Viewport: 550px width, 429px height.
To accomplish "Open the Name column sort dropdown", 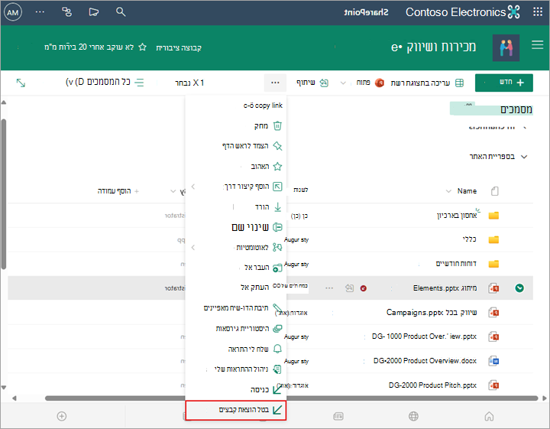I will pos(448,191).
